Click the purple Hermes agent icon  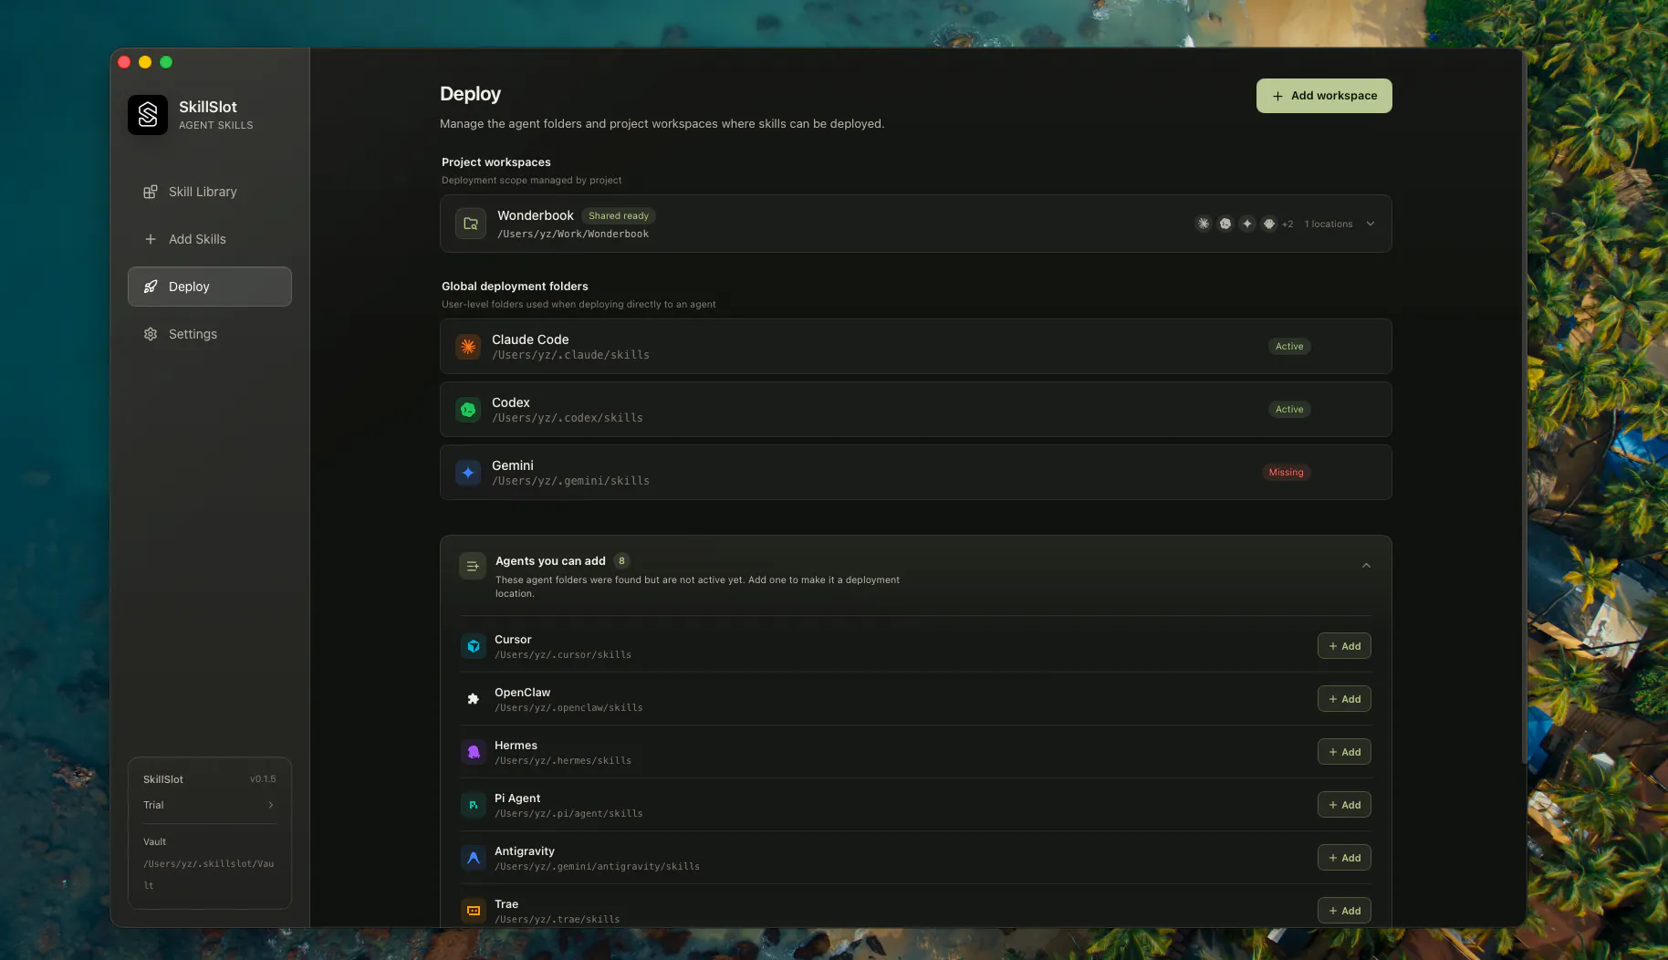[x=474, y=752]
